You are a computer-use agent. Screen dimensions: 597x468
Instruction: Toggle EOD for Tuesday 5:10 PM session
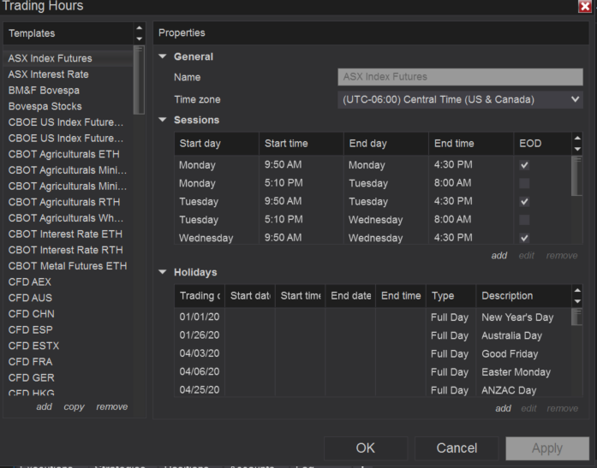pyautogui.click(x=524, y=220)
